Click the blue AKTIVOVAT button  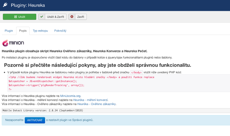[x=35, y=120]
